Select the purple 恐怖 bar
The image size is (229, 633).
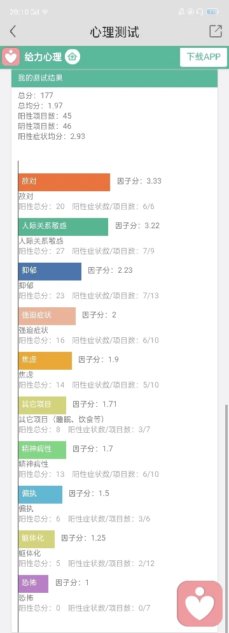(34, 584)
